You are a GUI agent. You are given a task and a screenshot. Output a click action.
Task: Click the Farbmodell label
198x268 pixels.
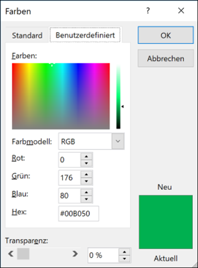(x=32, y=142)
